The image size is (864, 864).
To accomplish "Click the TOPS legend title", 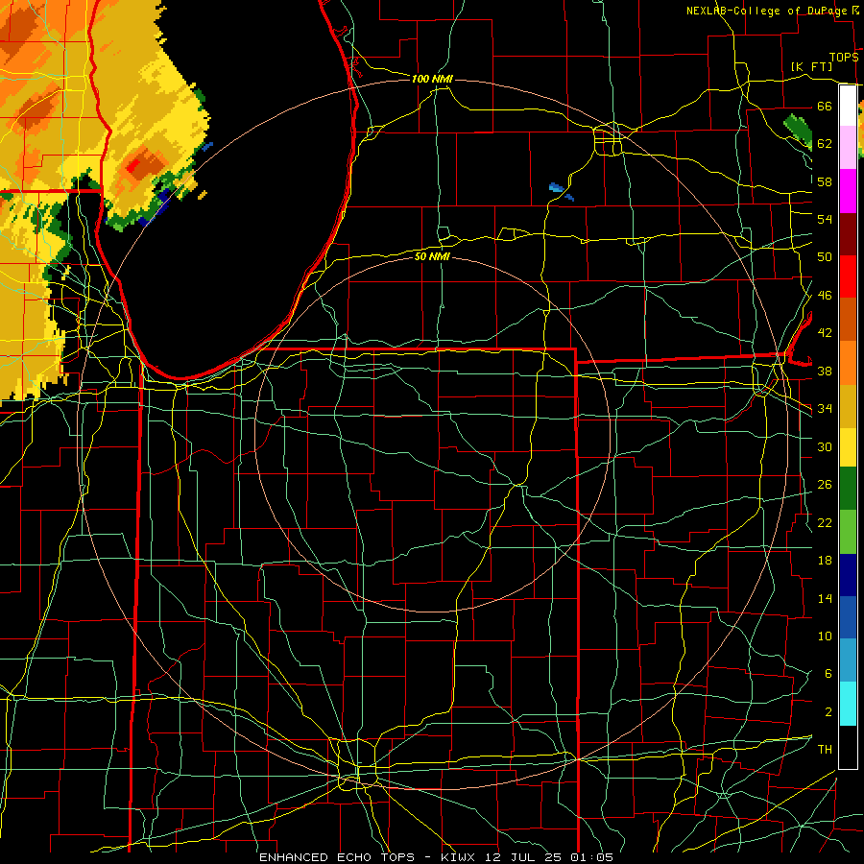I will (844, 58).
